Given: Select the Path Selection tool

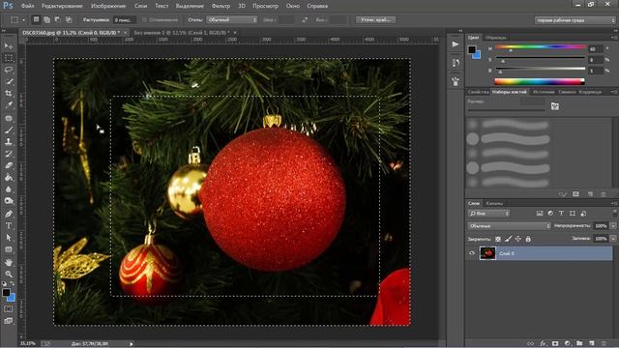Looking at the screenshot, I should [x=9, y=238].
